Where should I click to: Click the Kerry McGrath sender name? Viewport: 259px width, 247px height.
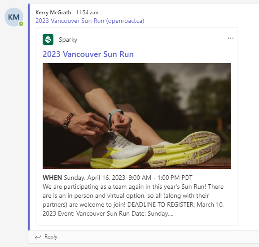click(53, 13)
